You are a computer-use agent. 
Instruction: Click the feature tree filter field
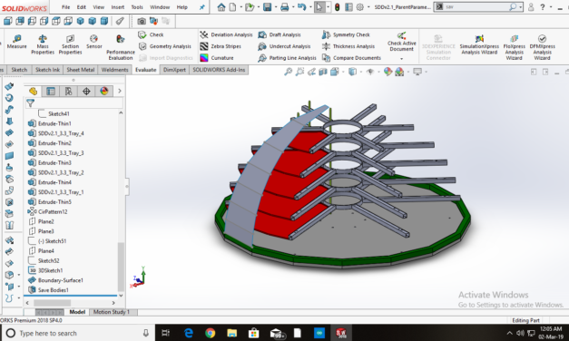(x=74, y=103)
